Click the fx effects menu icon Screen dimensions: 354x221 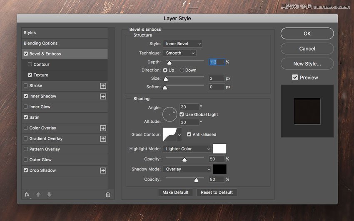(x=27, y=194)
